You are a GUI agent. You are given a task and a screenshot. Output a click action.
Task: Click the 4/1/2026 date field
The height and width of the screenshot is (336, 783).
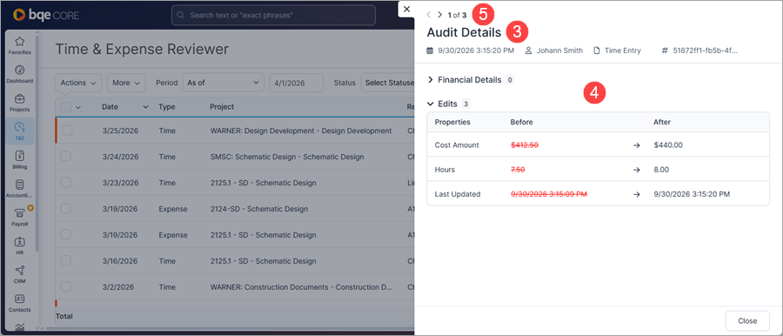(x=296, y=83)
